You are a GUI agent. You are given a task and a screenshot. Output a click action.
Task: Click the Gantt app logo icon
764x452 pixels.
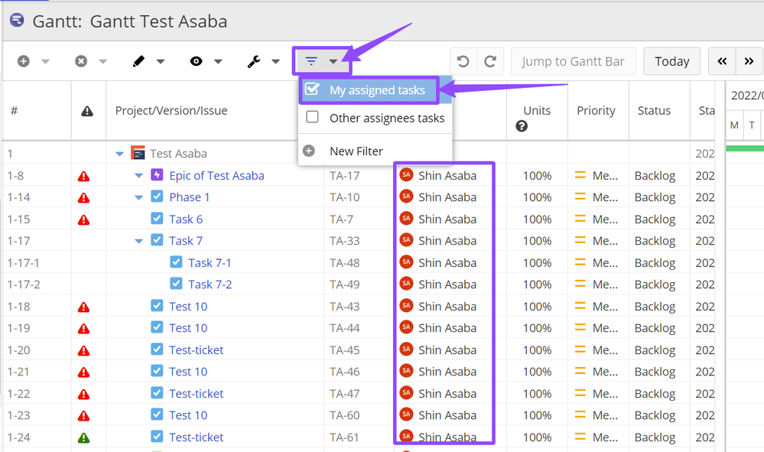(17, 20)
